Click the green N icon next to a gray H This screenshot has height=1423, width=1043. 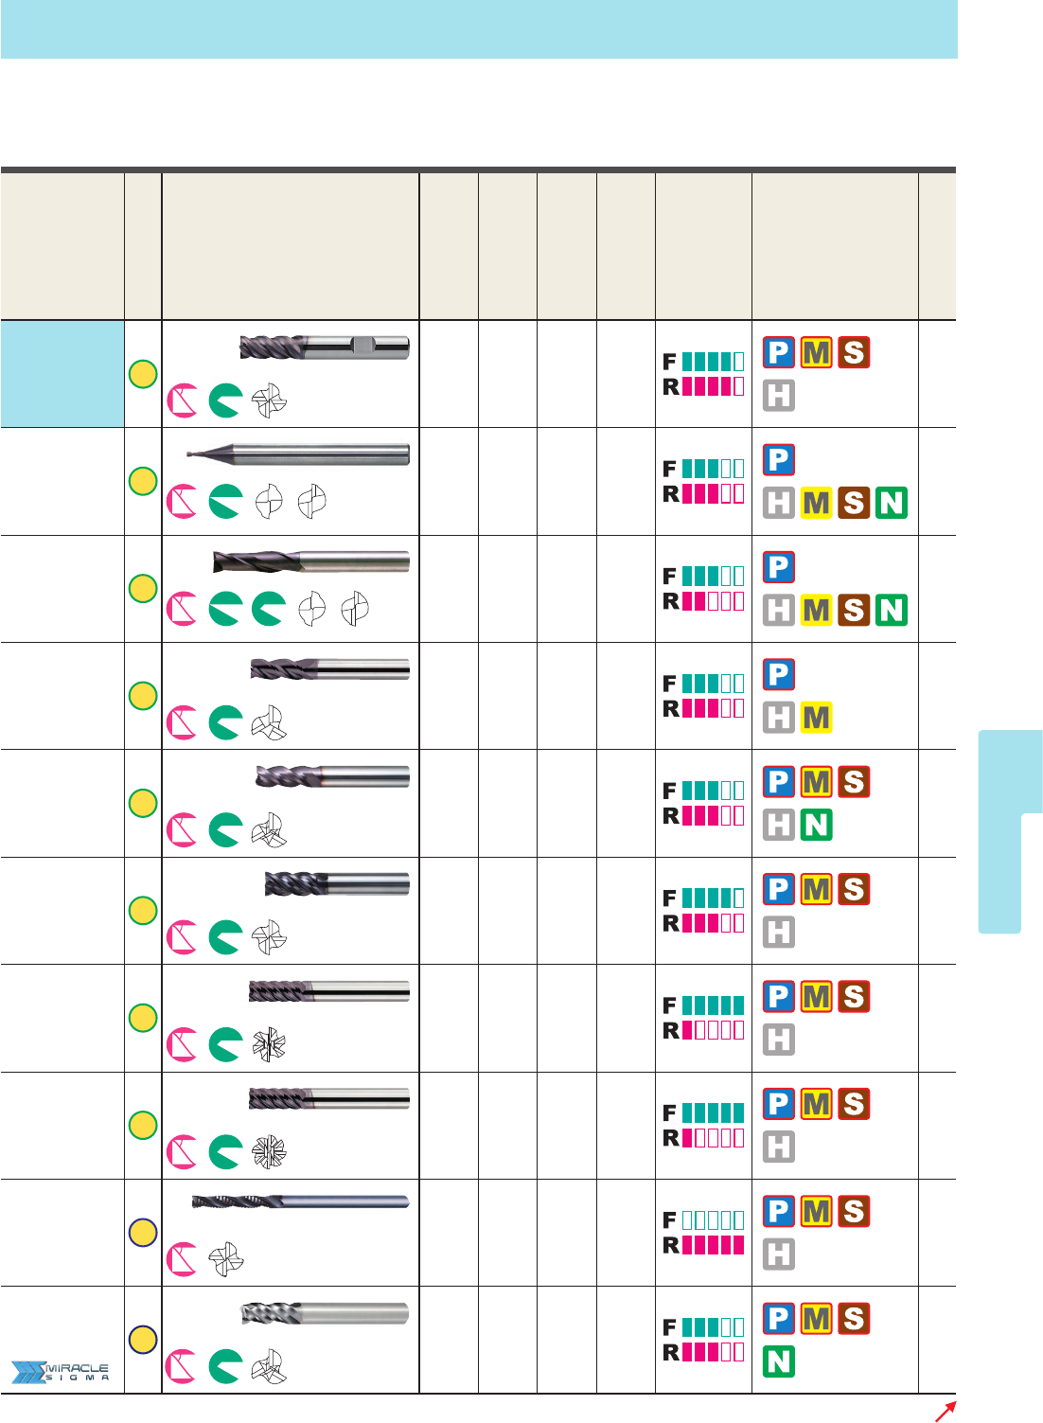[x=817, y=825]
